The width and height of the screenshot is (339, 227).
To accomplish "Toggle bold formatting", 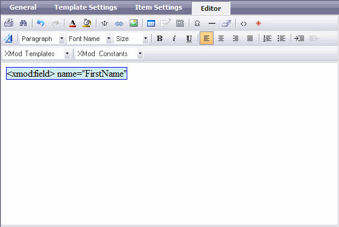I will click(x=160, y=38).
